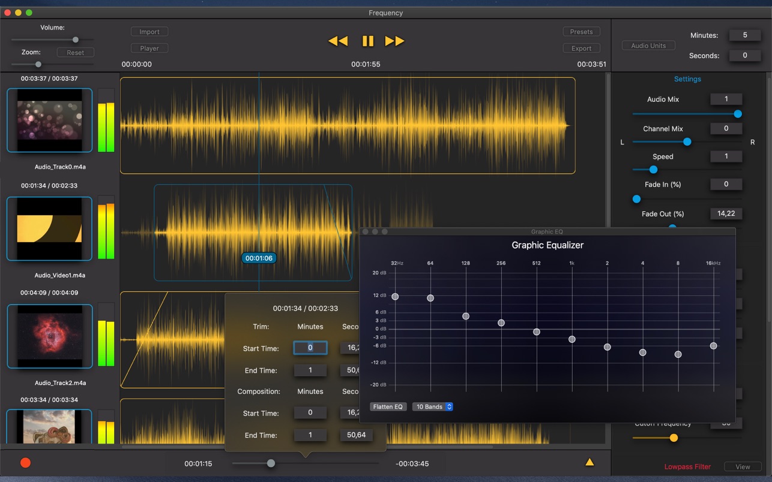Click the fast-forward playback button
Viewport: 772px width, 482px height.
[x=394, y=41]
